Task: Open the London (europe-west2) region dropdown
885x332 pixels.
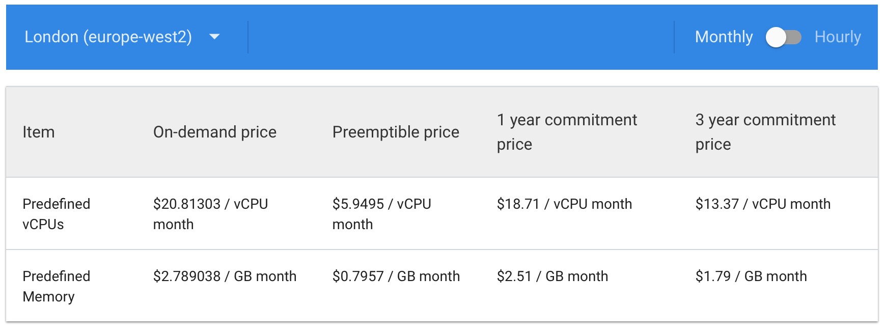Action: click(x=108, y=37)
